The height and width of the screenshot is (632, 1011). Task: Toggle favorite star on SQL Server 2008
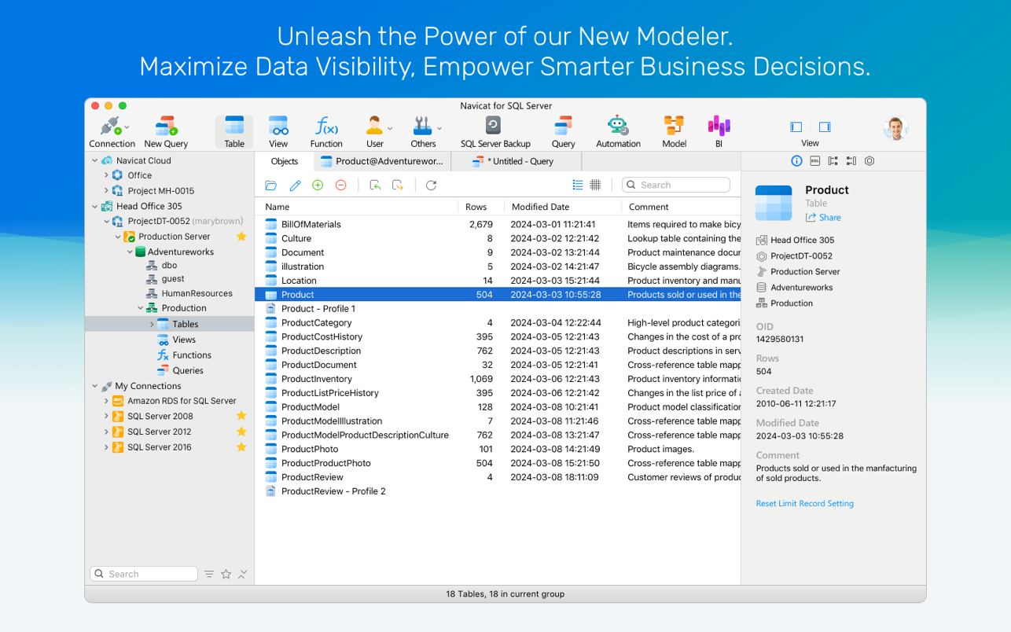click(241, 416)
